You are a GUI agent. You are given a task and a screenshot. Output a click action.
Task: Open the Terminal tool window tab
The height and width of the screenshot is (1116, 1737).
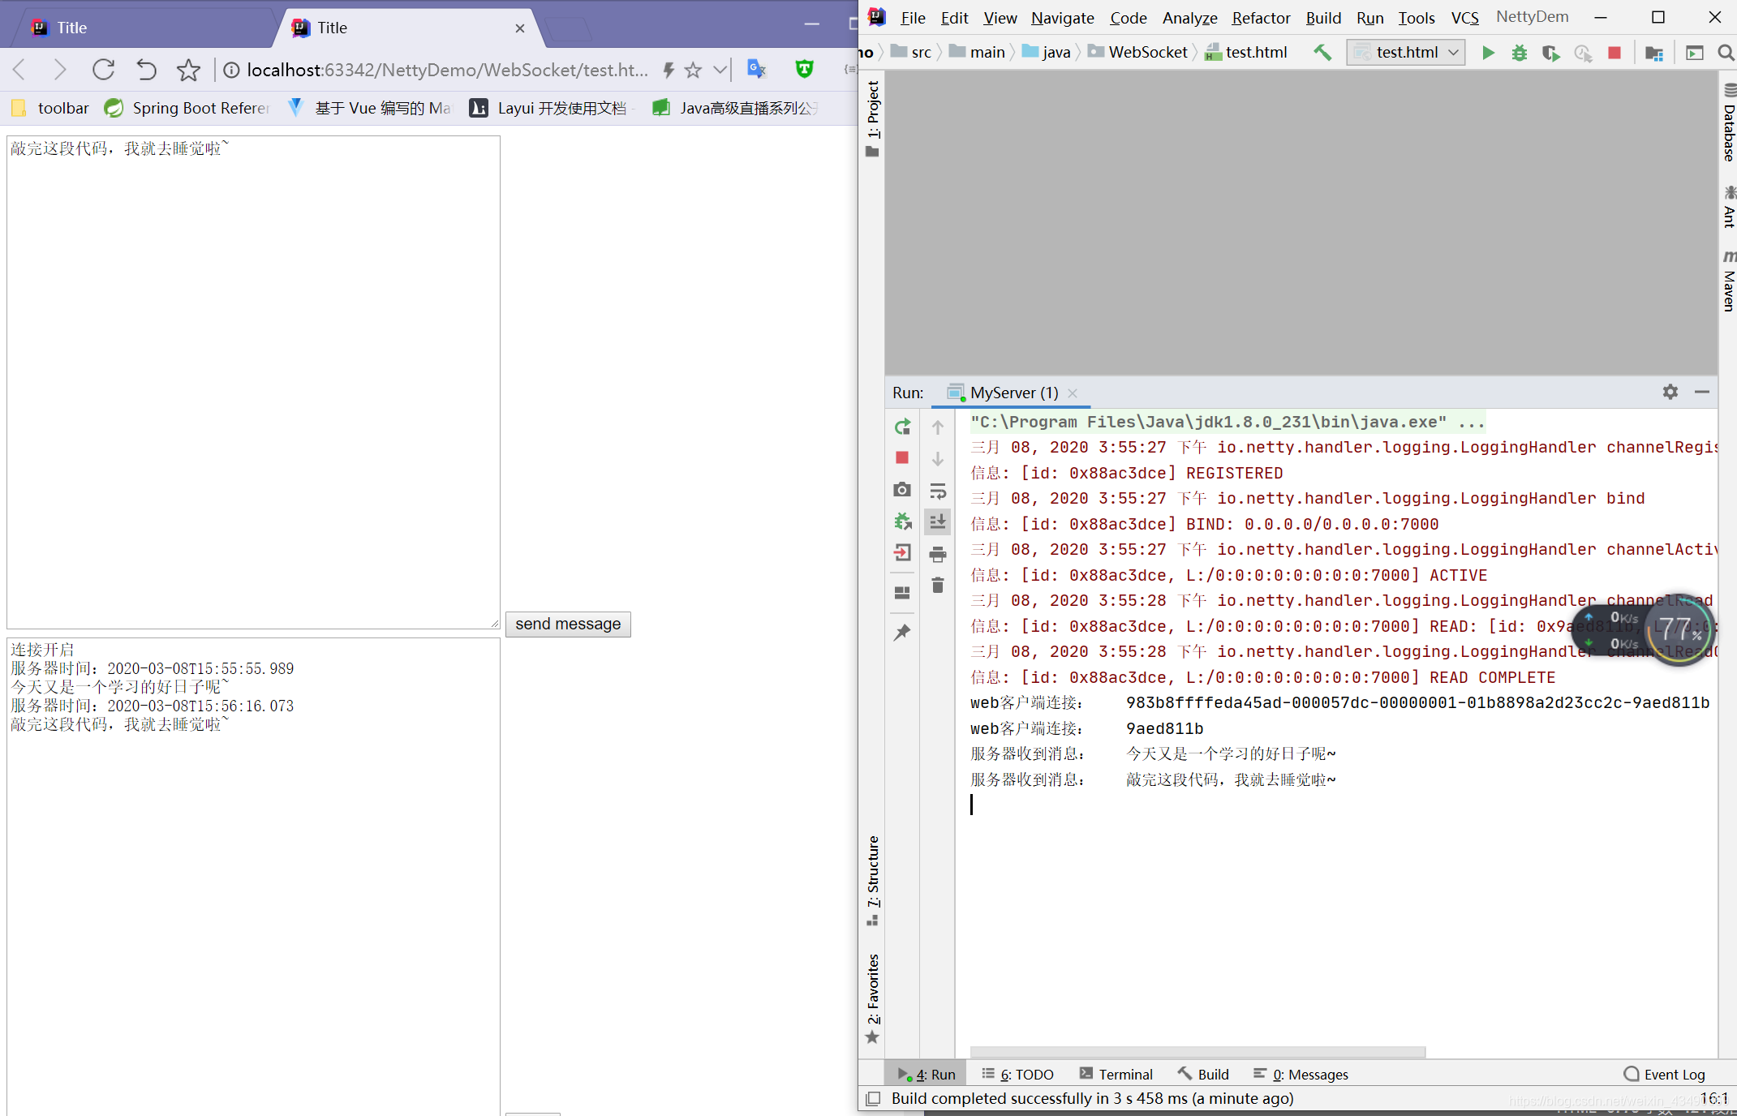pos(1116,1074)
